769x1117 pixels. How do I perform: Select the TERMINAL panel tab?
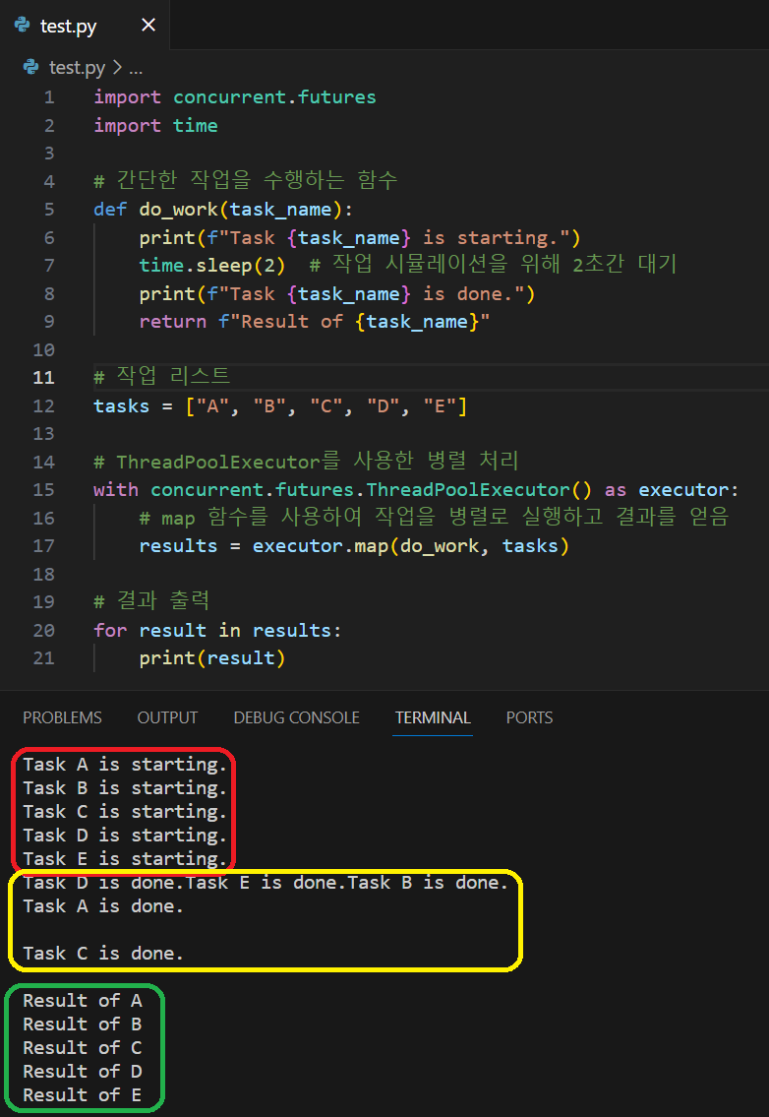pos(433,717)
